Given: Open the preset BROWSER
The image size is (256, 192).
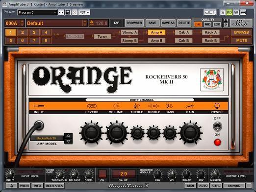Looking at the screenshot, I should point(134,23).
